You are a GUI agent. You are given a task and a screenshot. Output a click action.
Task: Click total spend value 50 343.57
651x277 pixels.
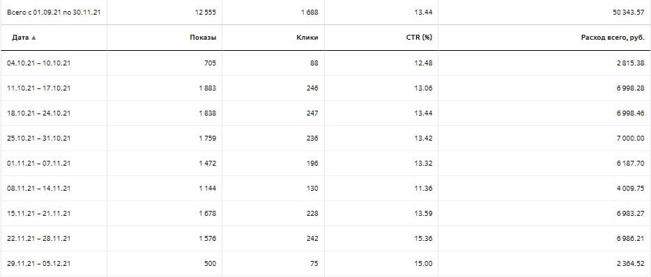[x=629, y=13]
